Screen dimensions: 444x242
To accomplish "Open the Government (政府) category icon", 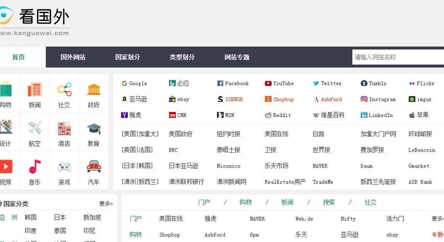I will [94, 89].
